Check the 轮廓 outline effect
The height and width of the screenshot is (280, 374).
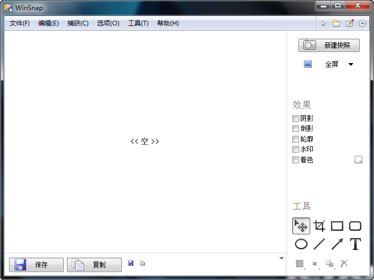296,139
